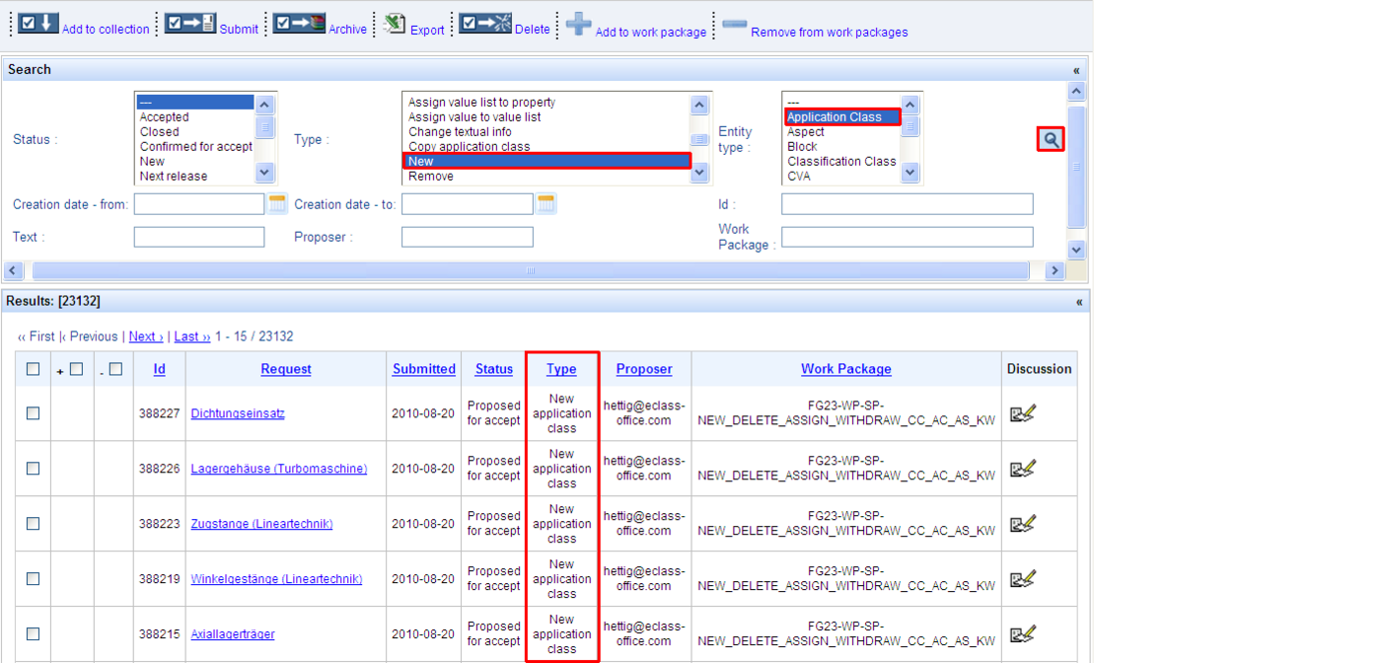Viewport: 1381px width, 663px height.
Task: Go to the Next results page
Action: tap(146, 336)
